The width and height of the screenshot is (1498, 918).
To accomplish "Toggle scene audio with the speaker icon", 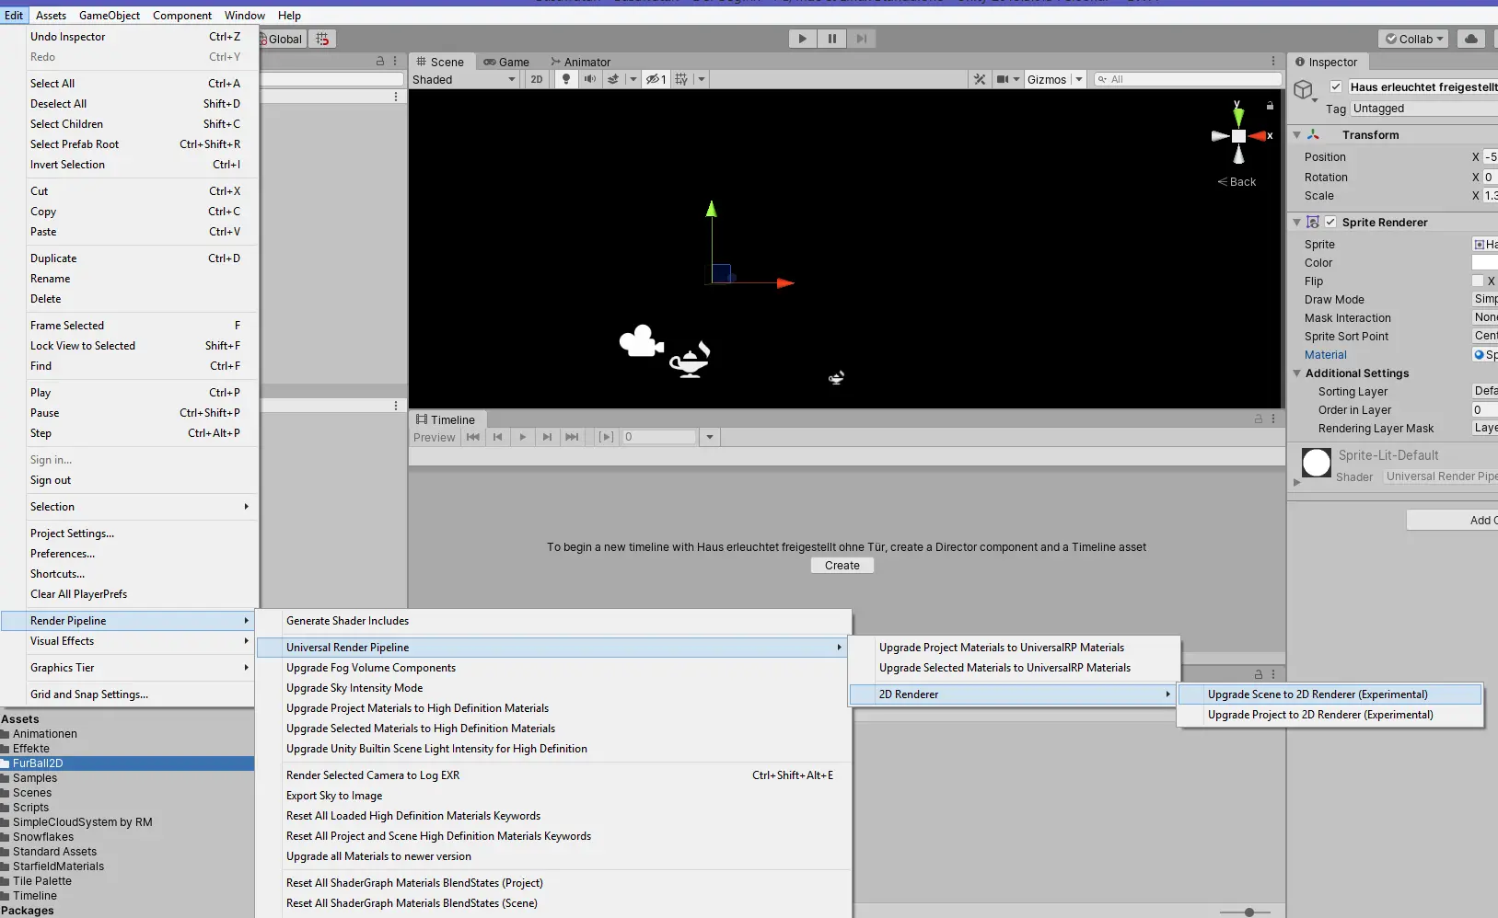I will (x=590, y=79).
